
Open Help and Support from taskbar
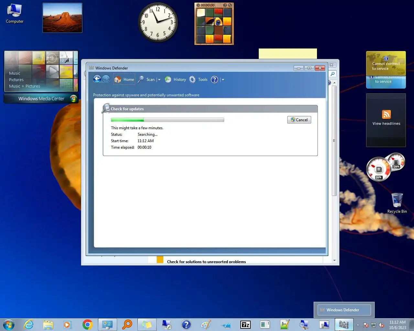click(186, 325)
